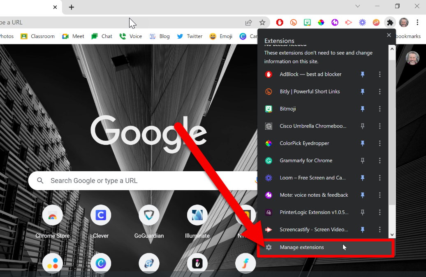The image size is (426, 277).
Task: Pin Cisco Umbrella Chromebook extension
Action: tap(362, 126)
